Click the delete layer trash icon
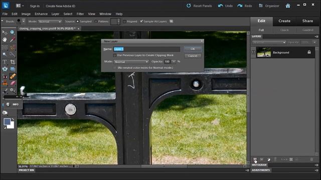The image size is (321, 180). (311, 159)
